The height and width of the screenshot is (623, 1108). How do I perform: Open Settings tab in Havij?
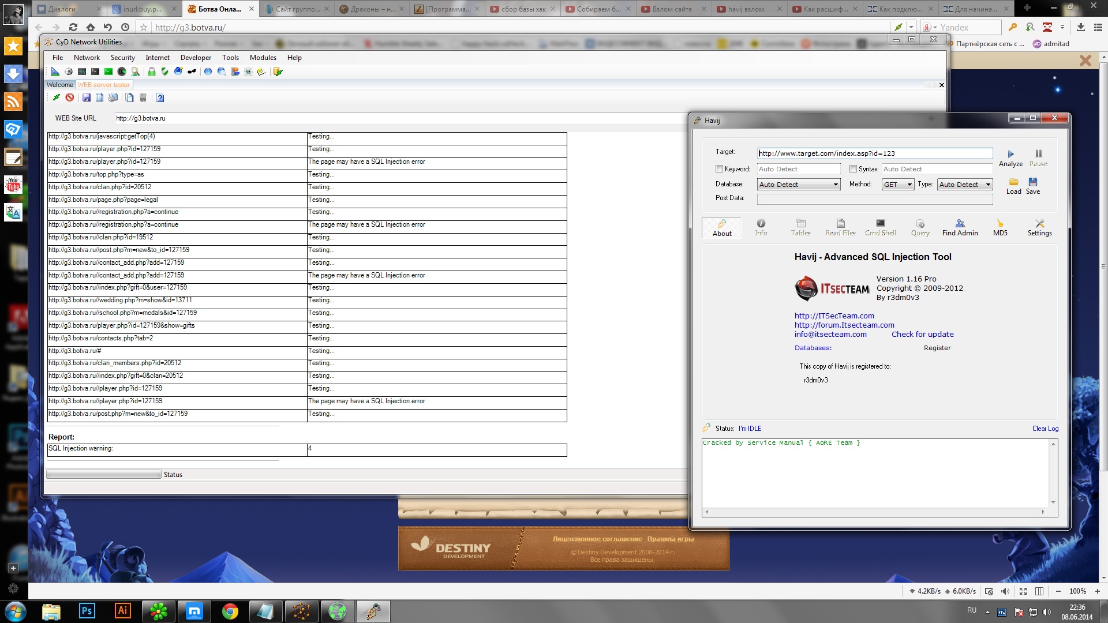[x=1039, y=227]
